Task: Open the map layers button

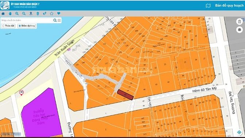Action: pyautogui.click(x=240, y=29)
